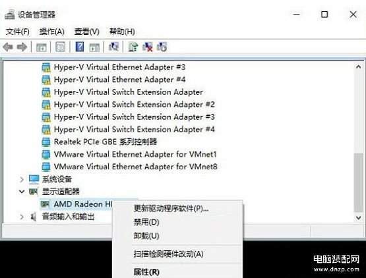Screen dimensions: 366x278
Task: Click the uninstall device red-X icon
Action: pos(148,47)
